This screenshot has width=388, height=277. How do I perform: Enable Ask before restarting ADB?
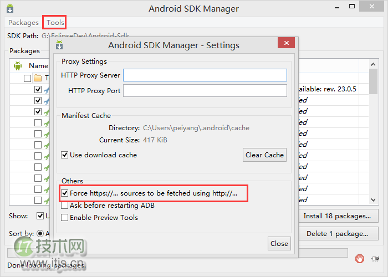tap(65, 206)
